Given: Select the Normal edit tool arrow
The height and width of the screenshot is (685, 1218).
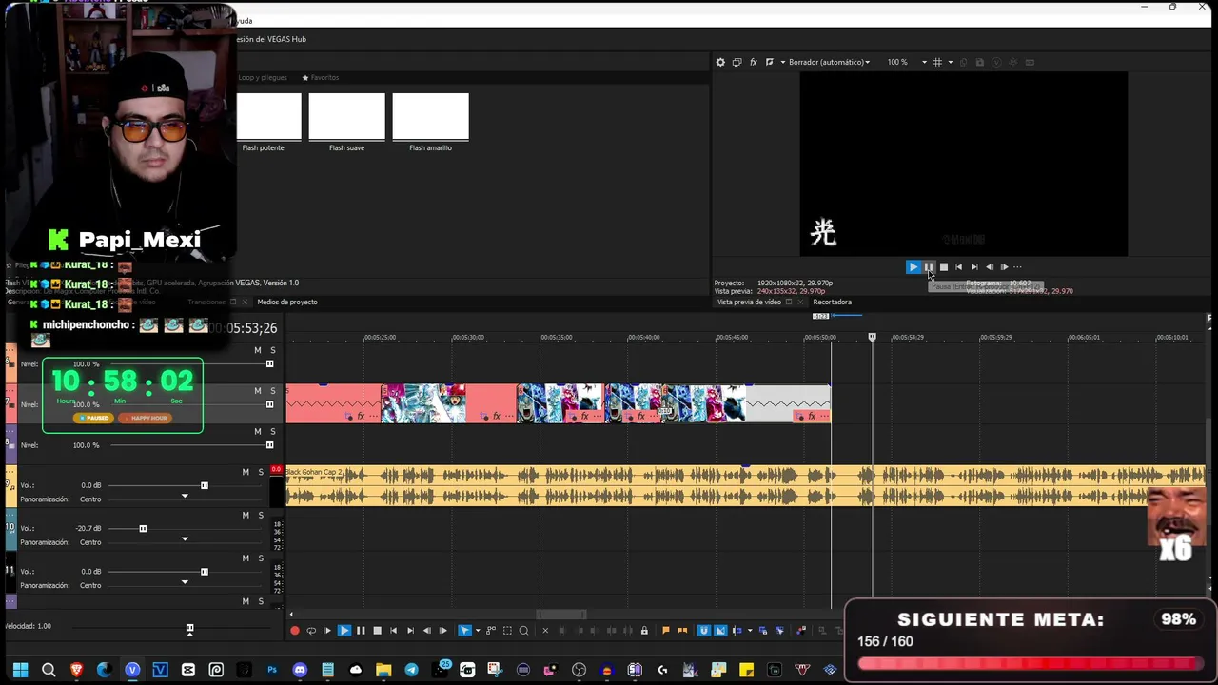Looking at the screenshot, I should pos(464,631).
